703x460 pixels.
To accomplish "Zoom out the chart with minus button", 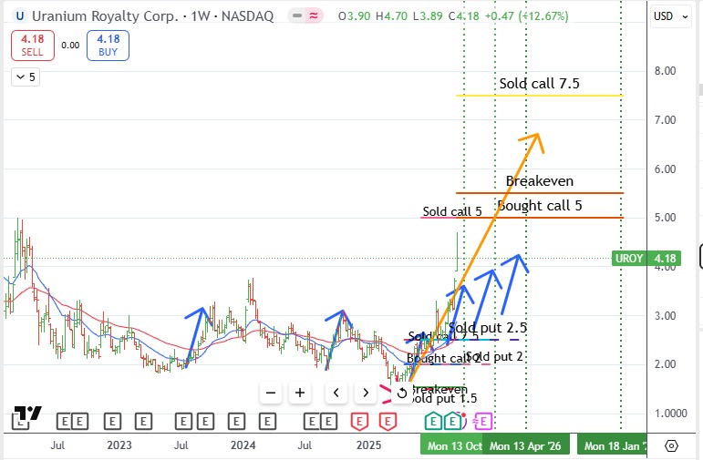I will pyautogui.click(x=271, y=393).
